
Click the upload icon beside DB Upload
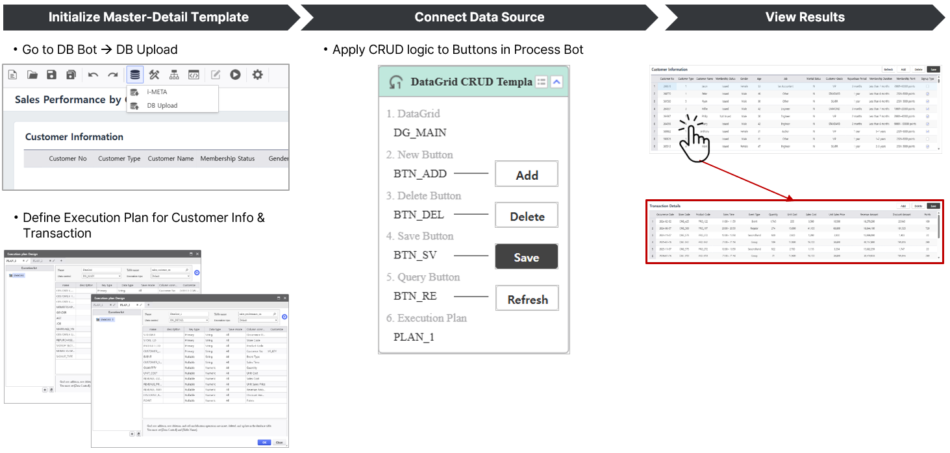coord(135,106)
